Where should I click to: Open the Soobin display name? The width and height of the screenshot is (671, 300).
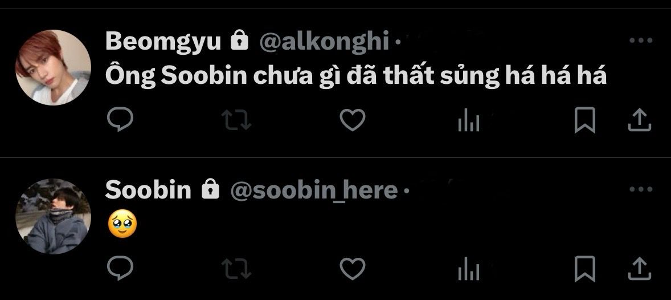(x=148, y=190)
